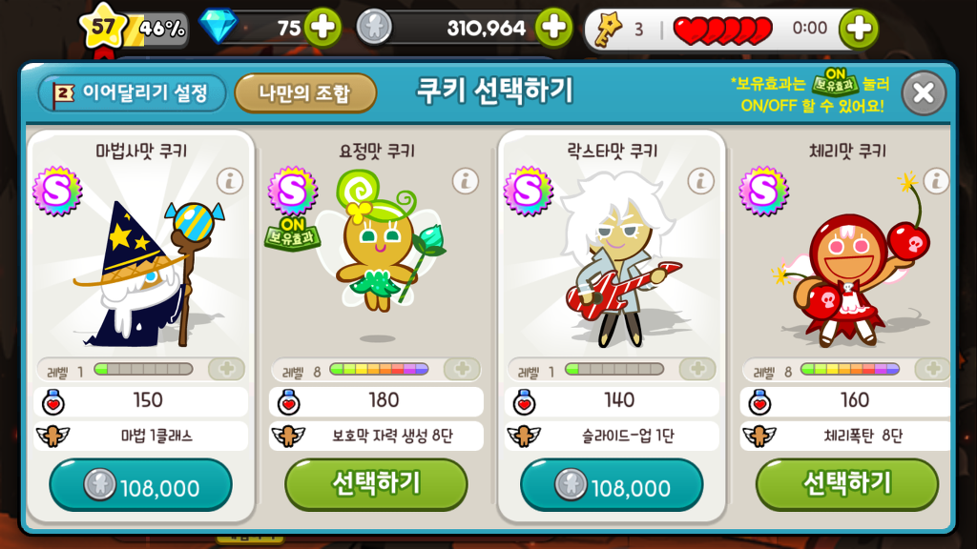Click the level 57 star badge

pyautogui.click(x=103, y=27)
